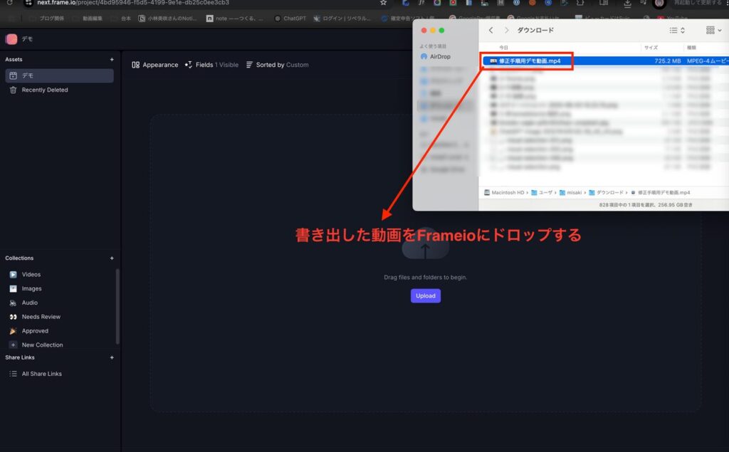Click the Finder window's ダウンロード title

(x=535, y=30)
